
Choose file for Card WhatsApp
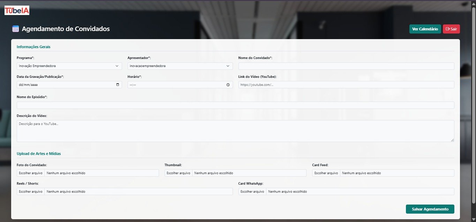[x=252, y=191]
